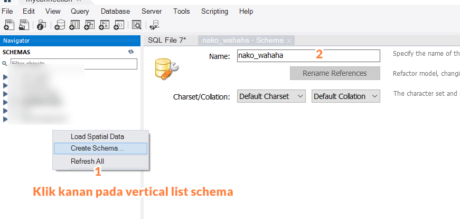Open the Database menu

(115, 11)
